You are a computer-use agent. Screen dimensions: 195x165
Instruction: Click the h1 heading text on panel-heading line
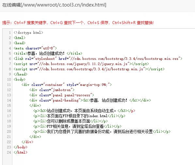click(108, 100)
